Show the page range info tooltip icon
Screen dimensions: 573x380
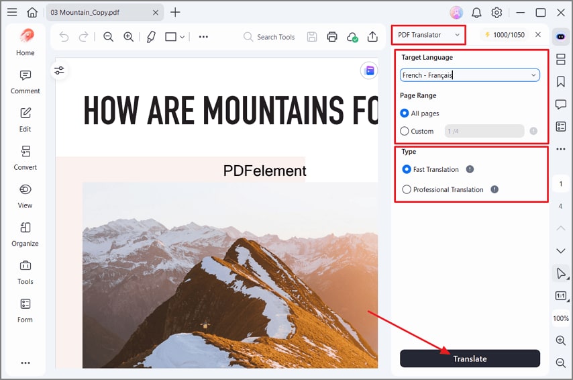(533, 131)
